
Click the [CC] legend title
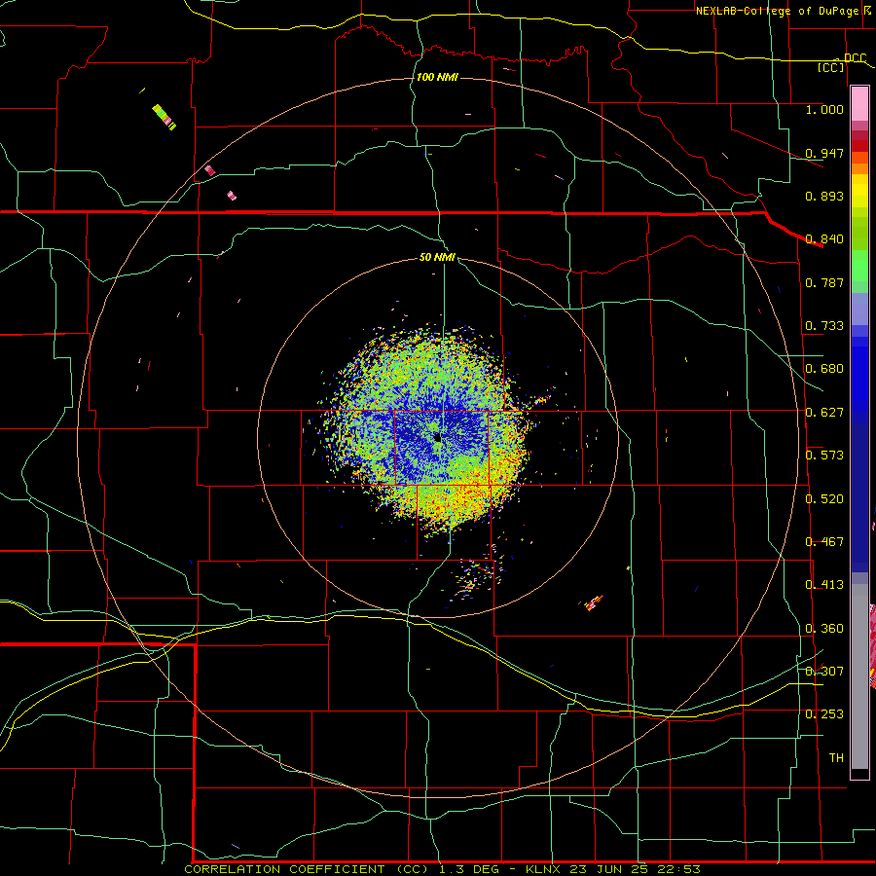(x=831, y=67)
